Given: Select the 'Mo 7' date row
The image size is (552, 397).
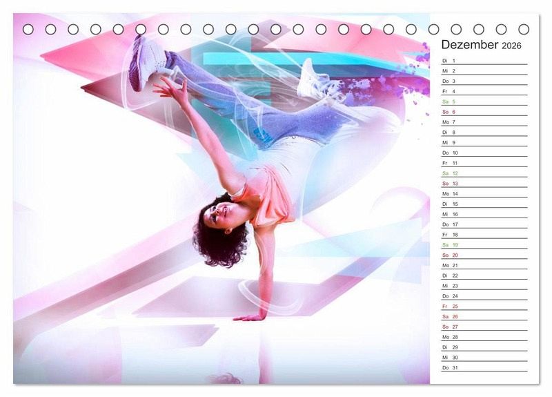Looking at the screenshot, I should tap(484, 122).
